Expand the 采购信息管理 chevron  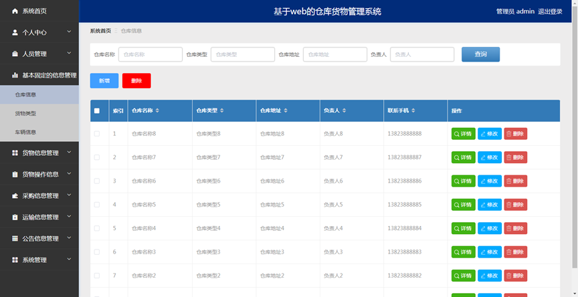coord(69,195)
